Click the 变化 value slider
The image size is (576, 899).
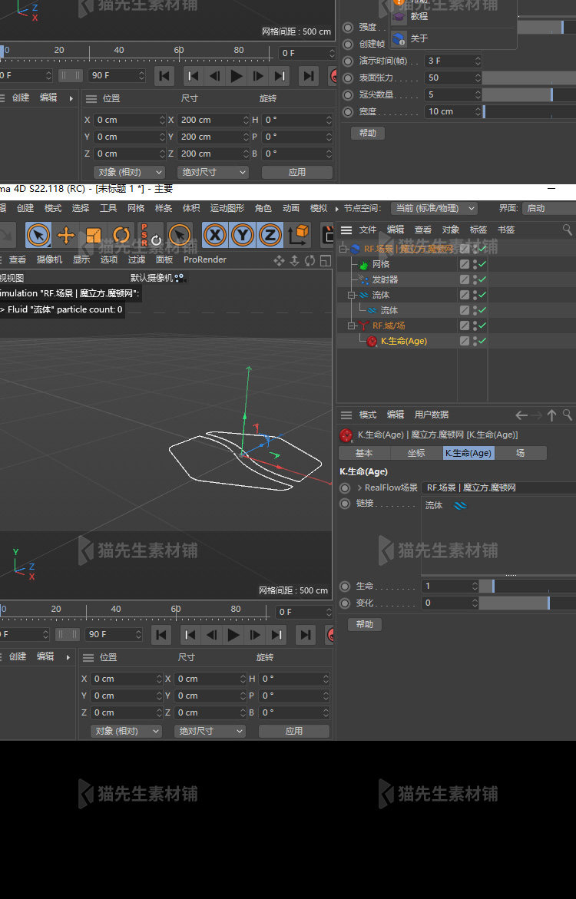528,603
